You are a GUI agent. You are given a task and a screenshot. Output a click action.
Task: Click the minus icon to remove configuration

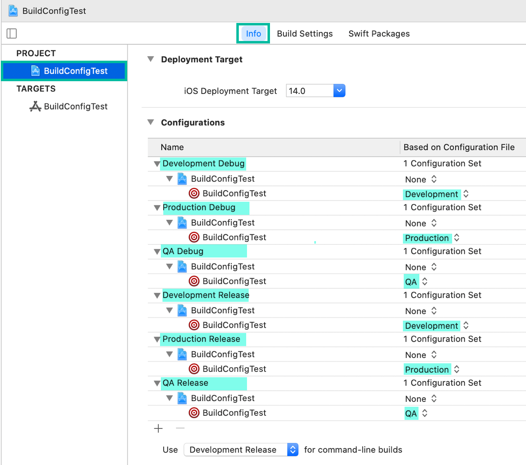[x=180, y=429]
